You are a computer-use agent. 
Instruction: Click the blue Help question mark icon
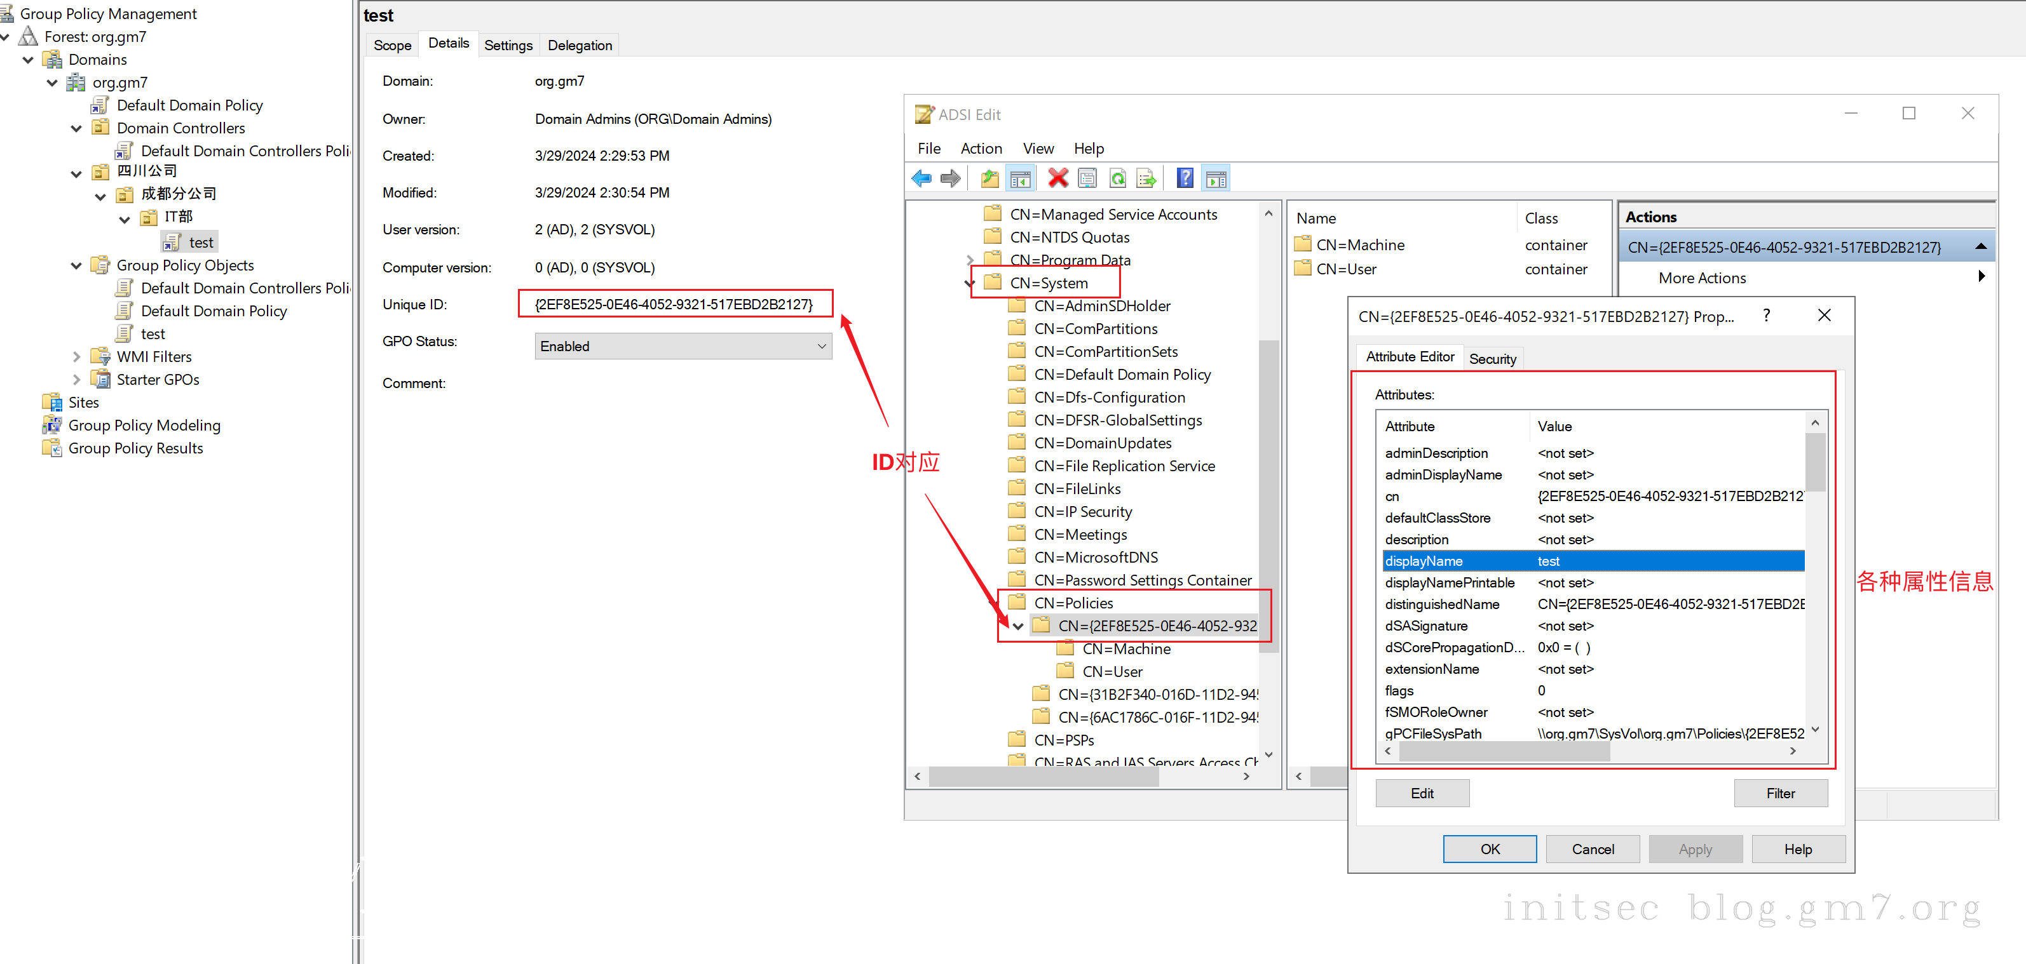click(x=1185, y=178)
